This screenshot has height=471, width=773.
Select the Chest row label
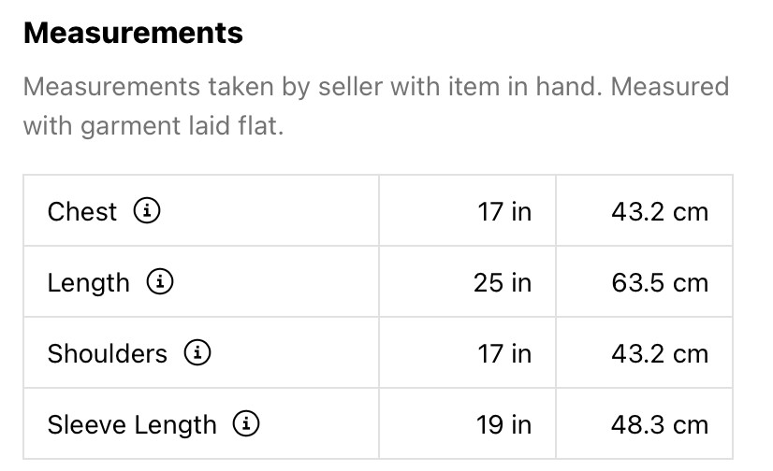pos(82,211)
